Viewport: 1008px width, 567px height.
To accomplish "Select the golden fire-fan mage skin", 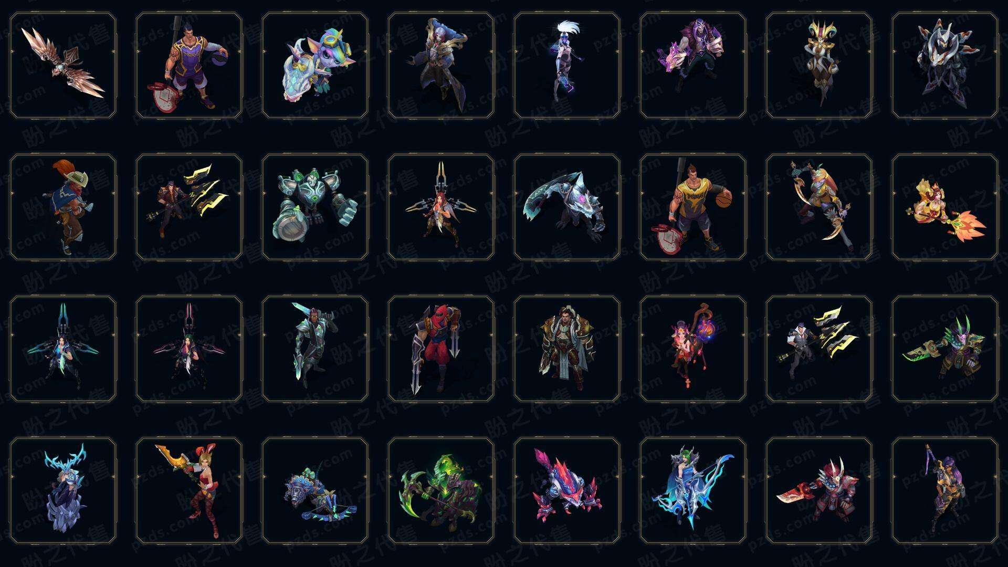I will point(945,207).
